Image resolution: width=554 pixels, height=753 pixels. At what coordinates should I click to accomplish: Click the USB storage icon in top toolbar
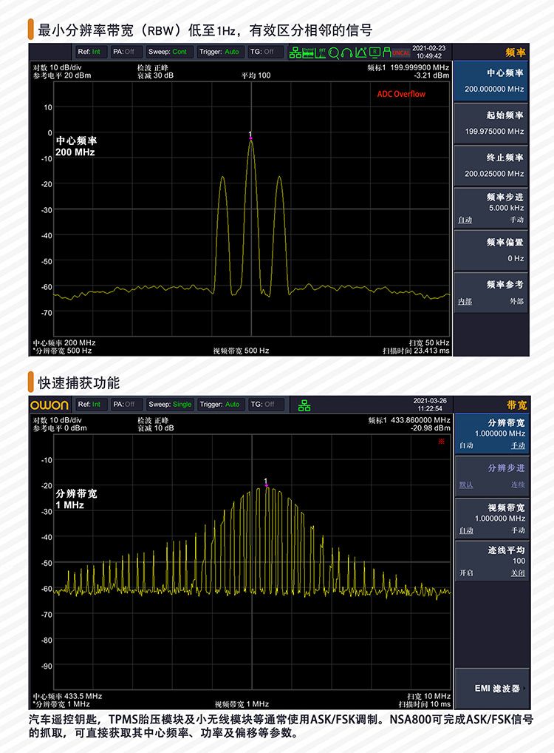pyautogui.click(x=387, y=53)
